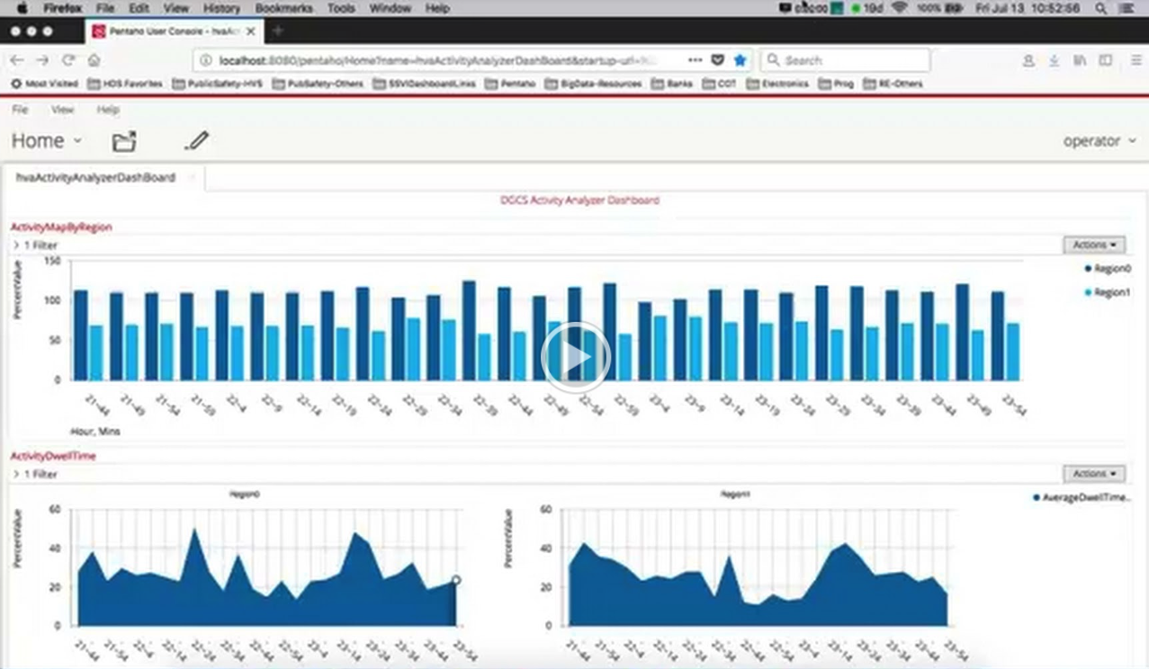Expand the operator user dropdown
This screenshot has height=669, width=1149.
point(1099,141)
